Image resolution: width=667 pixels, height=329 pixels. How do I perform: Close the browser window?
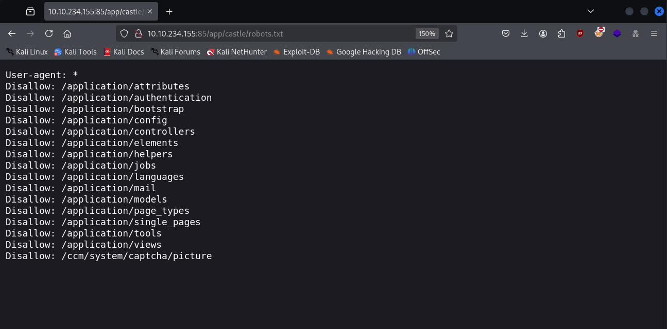659,11
